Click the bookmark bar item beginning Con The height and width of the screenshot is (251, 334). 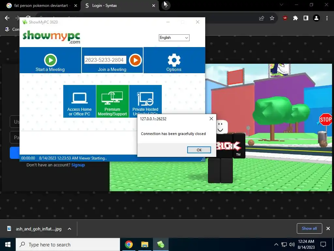tap(12, 29)
